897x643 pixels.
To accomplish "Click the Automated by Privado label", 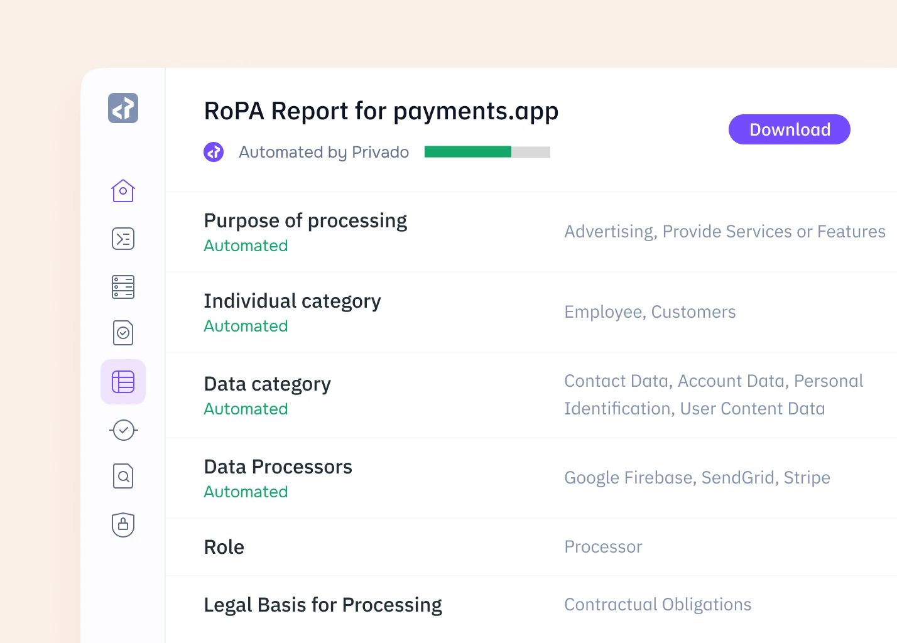I will tap(323, 153).
